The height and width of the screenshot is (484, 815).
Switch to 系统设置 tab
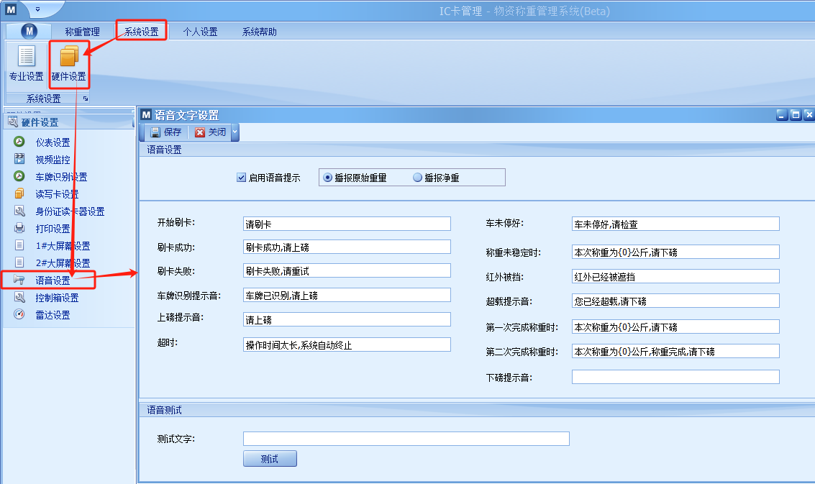[x=142, y=32]
